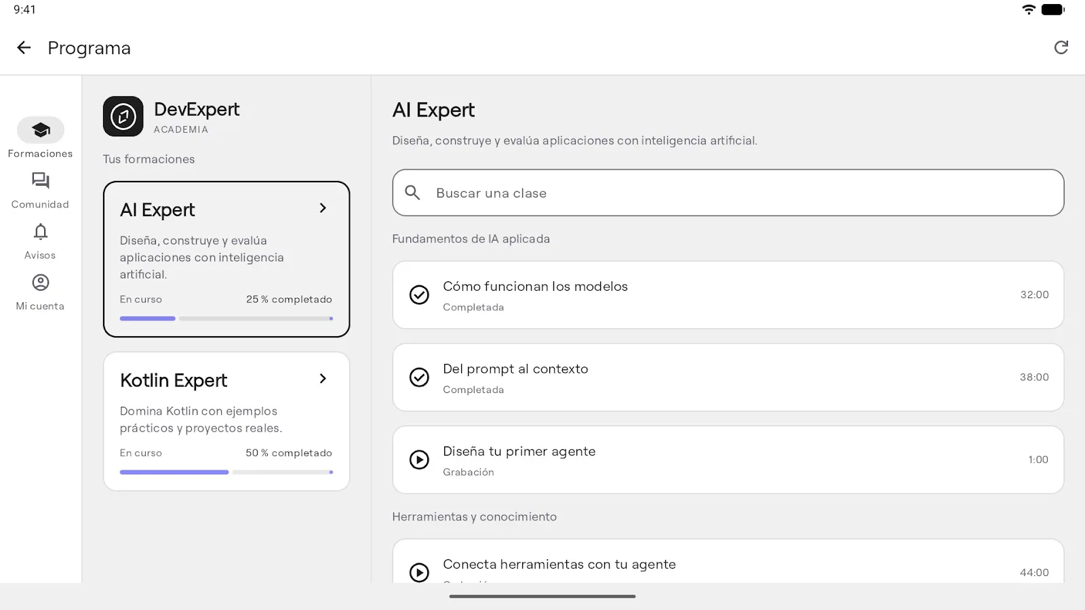This screenshot has height=610, width=1085.
Task: Open the 'Diseña tu primer agente' class title
Action: [519, 451]
